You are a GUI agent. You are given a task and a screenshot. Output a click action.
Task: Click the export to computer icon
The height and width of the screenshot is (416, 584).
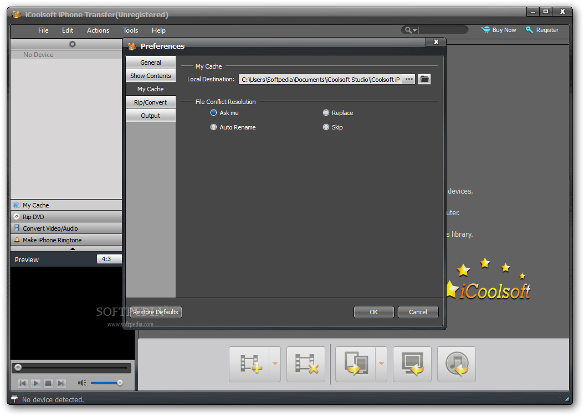(412, 364)
